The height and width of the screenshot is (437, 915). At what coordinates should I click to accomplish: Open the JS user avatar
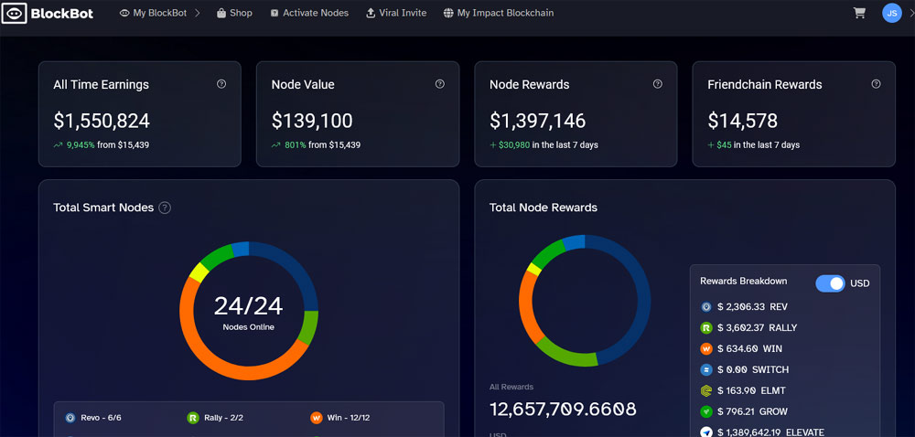[891, 13]
